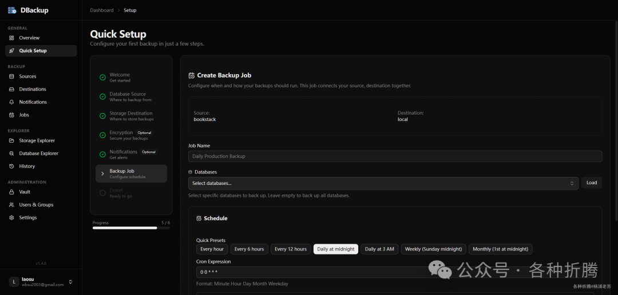Click the Dashboard breadcrumb link
The image size is (618, 295).
tap(100, 10)
